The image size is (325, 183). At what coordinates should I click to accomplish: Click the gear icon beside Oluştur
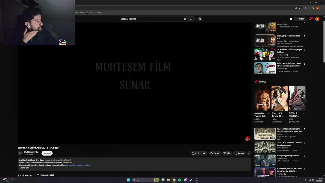click(x=291, y=19)
